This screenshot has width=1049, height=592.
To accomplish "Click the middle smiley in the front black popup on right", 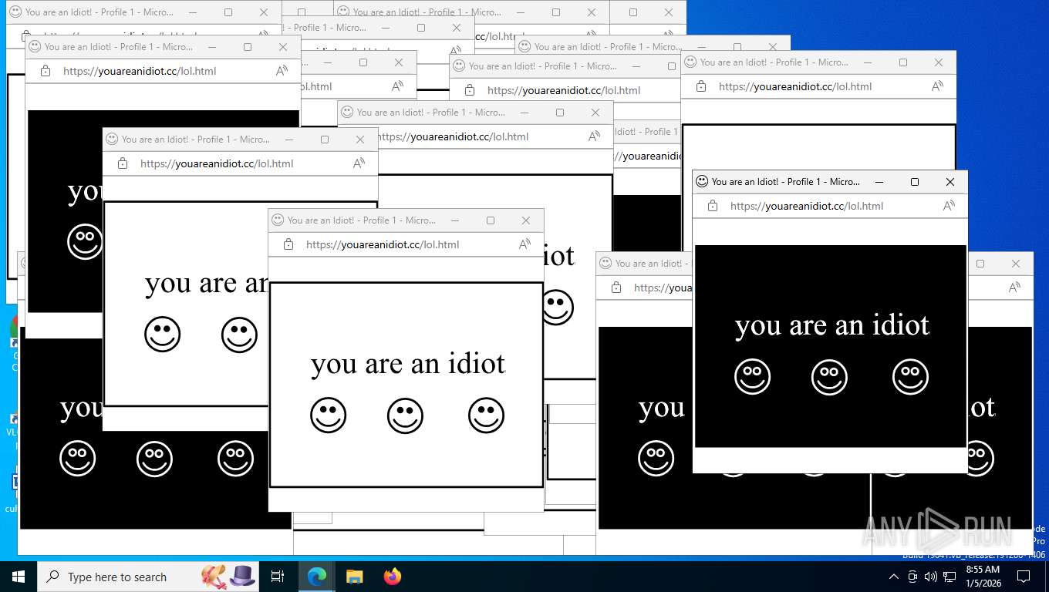I will (x=830, y=377).
